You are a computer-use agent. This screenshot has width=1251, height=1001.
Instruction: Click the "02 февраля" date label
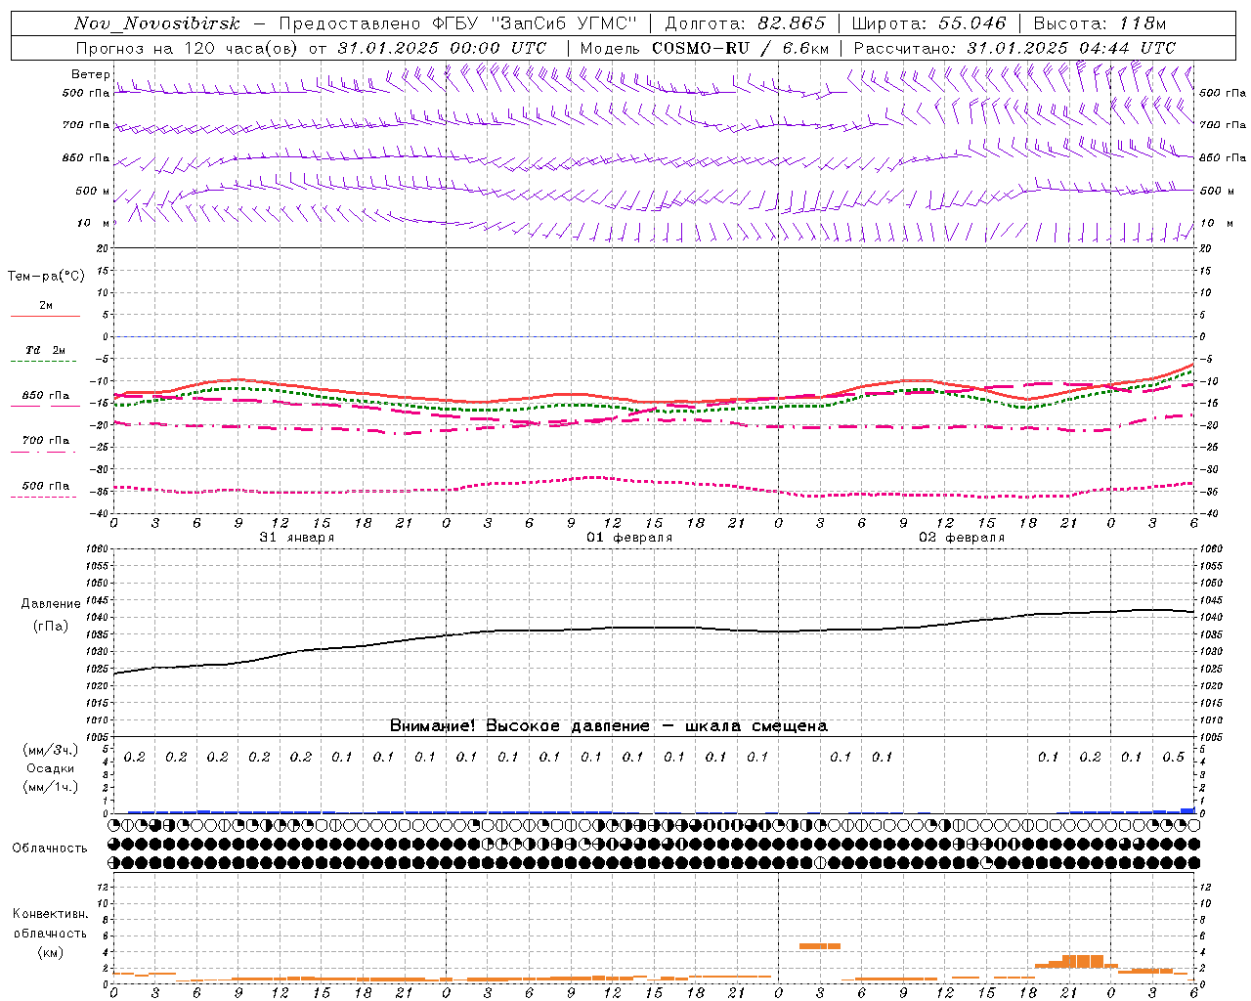[x=962, y=538]
